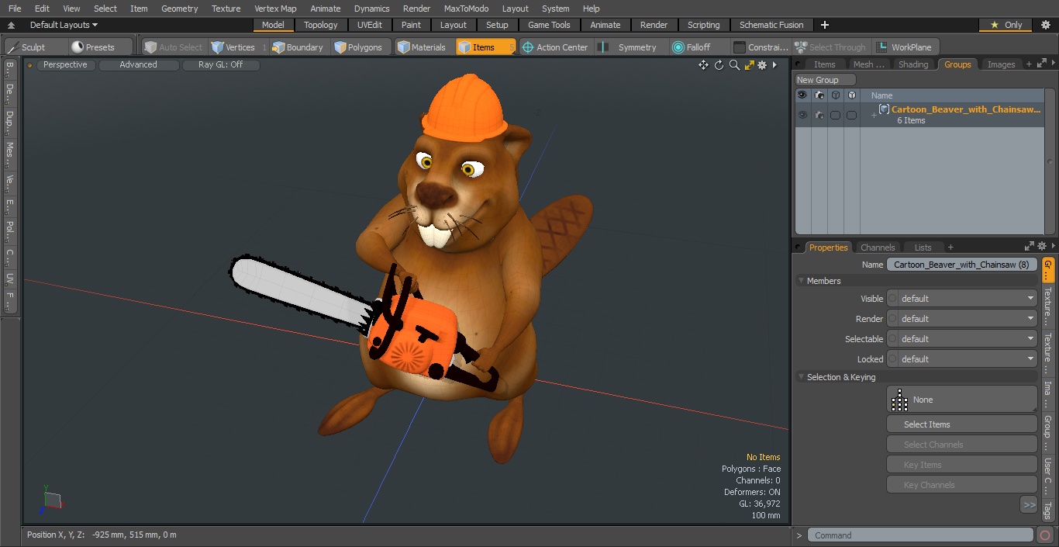
Task: Click the double-arrow expand button in Properties
Action: pyautogui.click(x=1029, y=505)
